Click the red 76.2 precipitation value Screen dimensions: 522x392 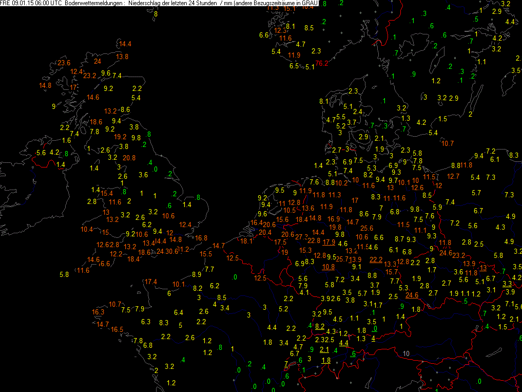coord(321,63)
